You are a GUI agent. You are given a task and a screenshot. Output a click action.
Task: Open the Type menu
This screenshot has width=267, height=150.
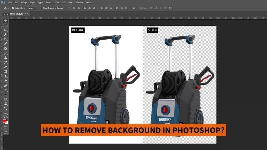[40, 3]
